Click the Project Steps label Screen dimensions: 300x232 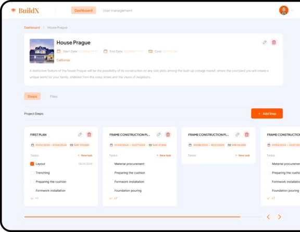[34, 114]
